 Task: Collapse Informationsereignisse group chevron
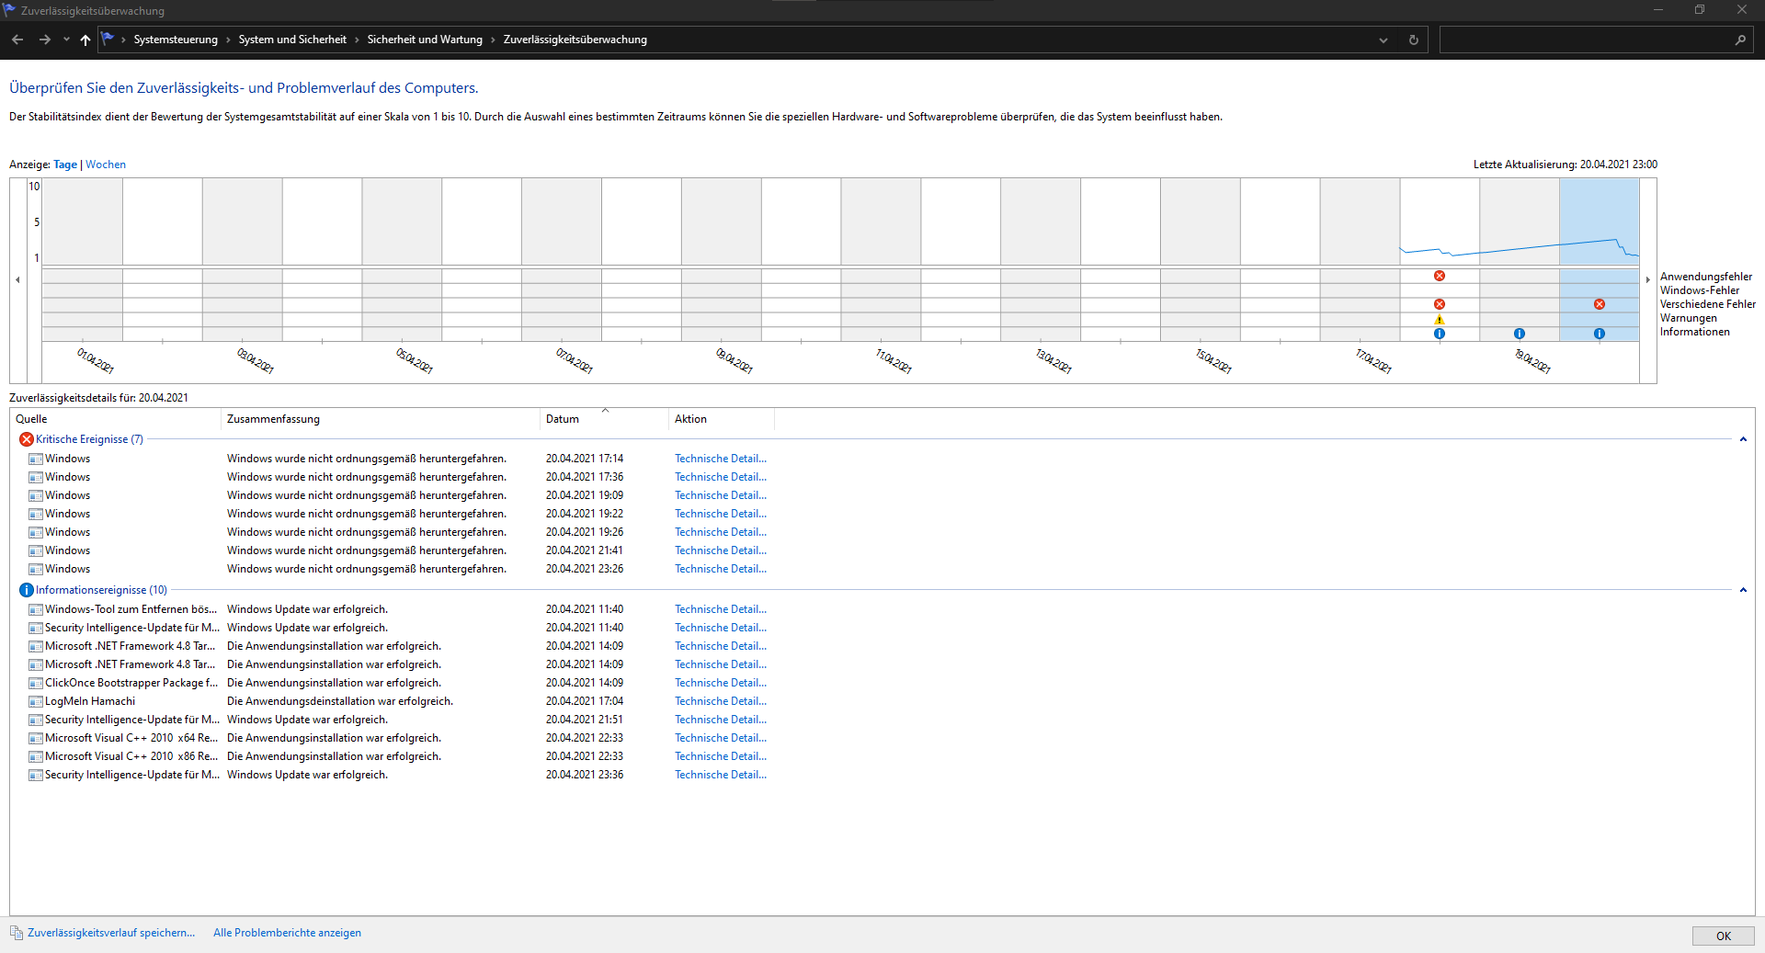[1743, 590]
